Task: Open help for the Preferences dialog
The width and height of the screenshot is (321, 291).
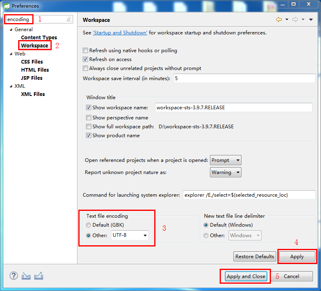Action: point(14,276)
